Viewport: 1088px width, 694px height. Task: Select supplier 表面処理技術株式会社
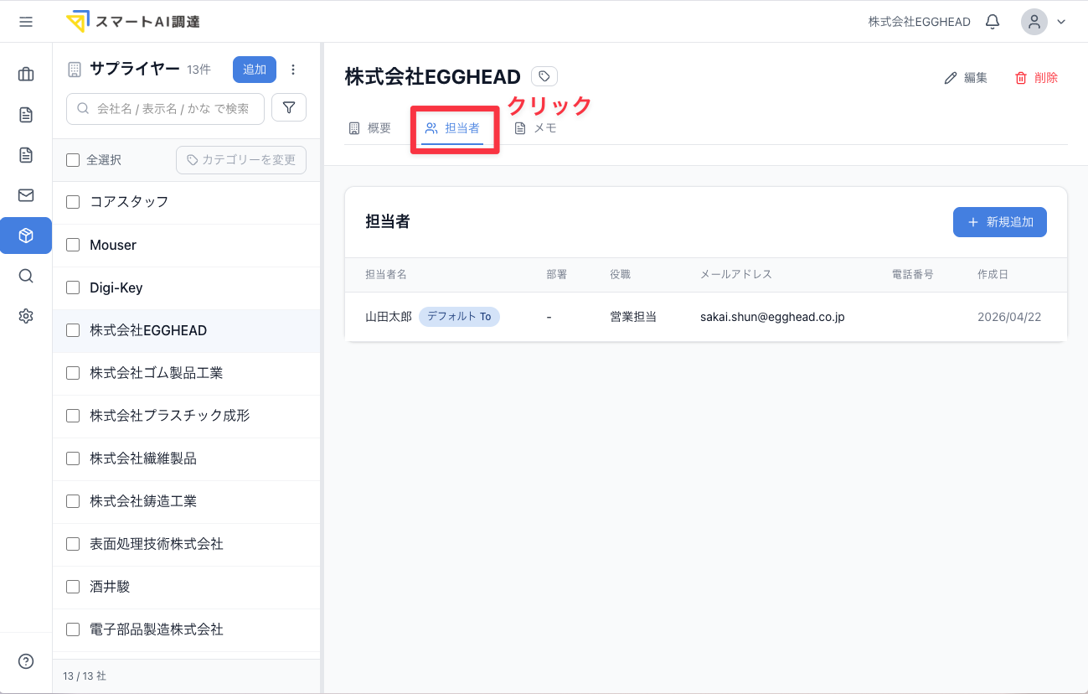(157, 544)
